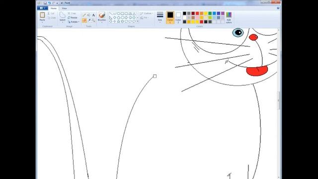Pick the green color swatch

[x=210, y=13]
